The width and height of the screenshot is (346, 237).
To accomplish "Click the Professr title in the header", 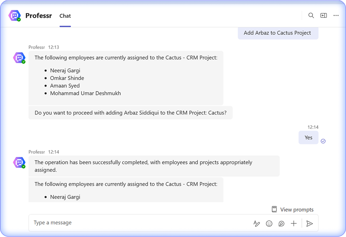I will pyautogui.click(x=38, y=16).
